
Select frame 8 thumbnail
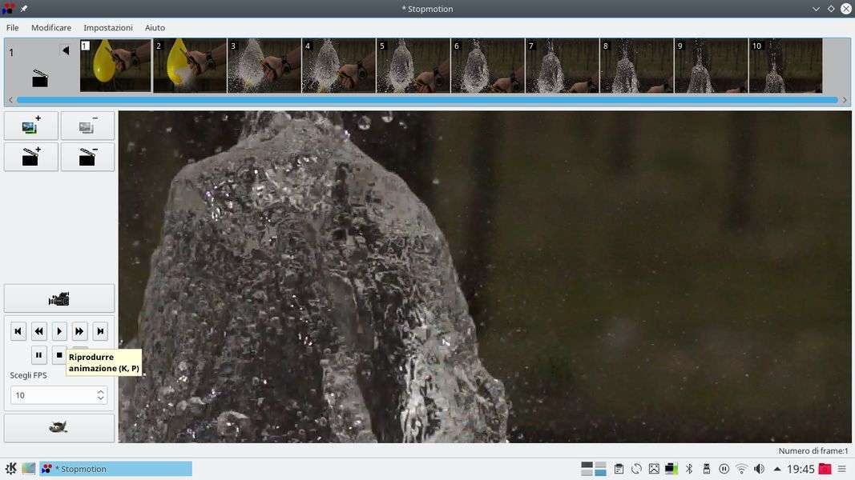coord(636,66)
